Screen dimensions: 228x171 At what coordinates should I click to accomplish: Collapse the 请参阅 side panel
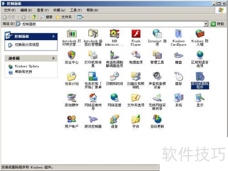coord(53,58)
